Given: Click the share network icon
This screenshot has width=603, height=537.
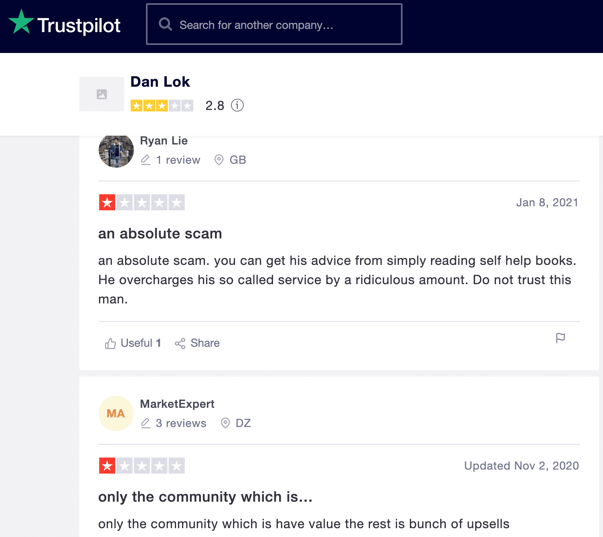Looking at the screenshot, I should (x=180, y=344).
